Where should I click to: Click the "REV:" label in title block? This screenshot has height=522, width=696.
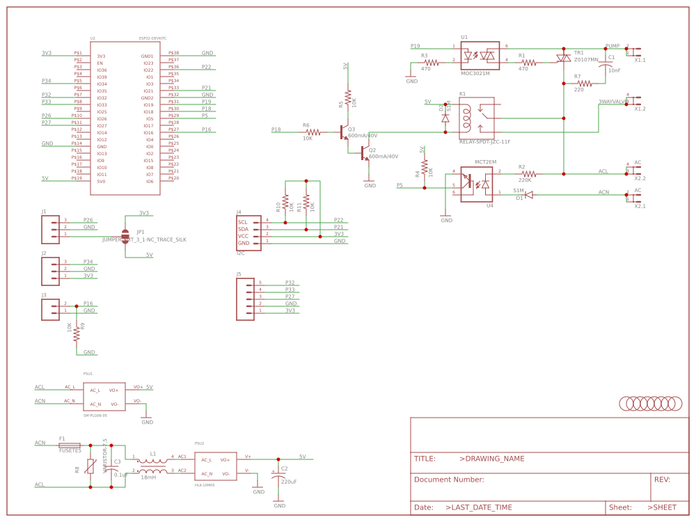point(662,480)
